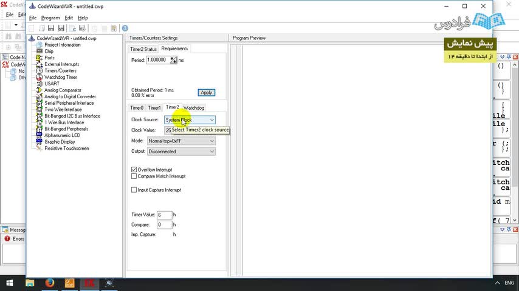The image size is (519, 291).
Task: Click the Generate, Save and Exit toolbar icon
Action: pyautogui.click(x=82, y=28)
